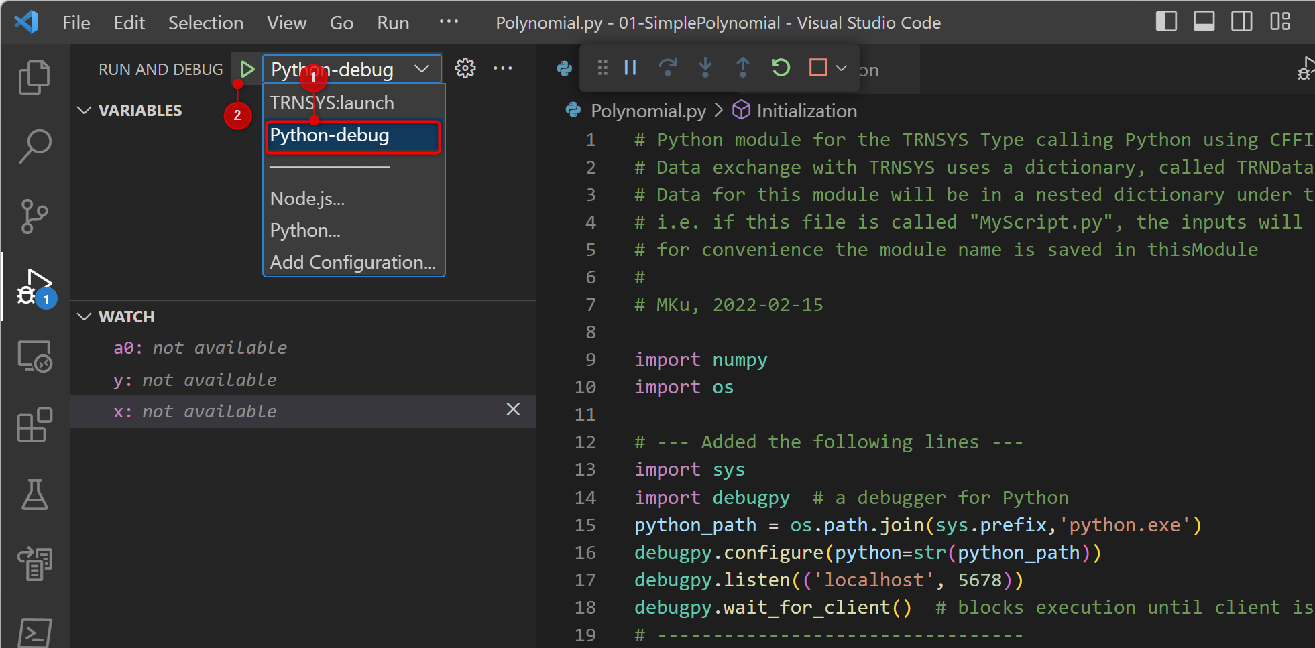
Task: Open the Extensions view
Action: point(34,426)
